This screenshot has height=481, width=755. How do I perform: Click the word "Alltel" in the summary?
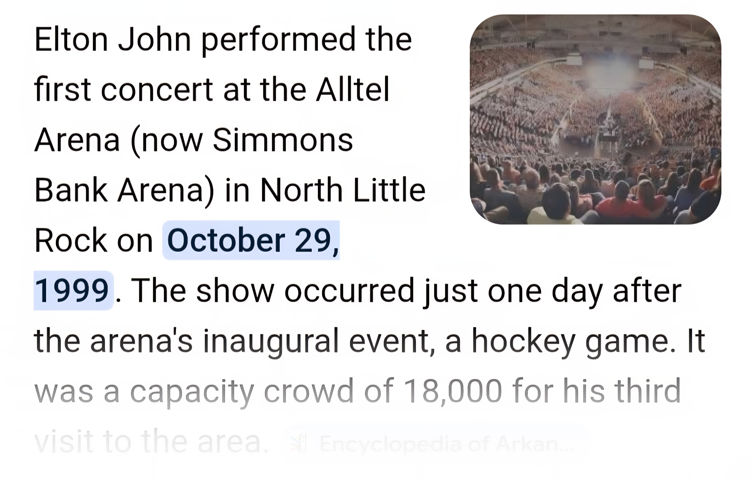coord(353,89)
